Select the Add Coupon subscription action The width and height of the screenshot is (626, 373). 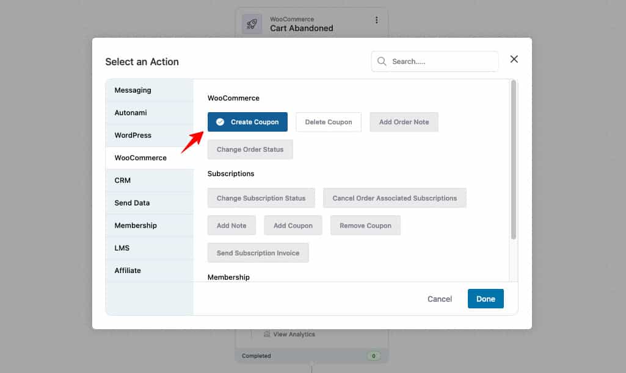point(293,226)
